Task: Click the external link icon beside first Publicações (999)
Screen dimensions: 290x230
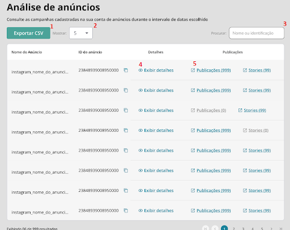Action: (193, 70)
